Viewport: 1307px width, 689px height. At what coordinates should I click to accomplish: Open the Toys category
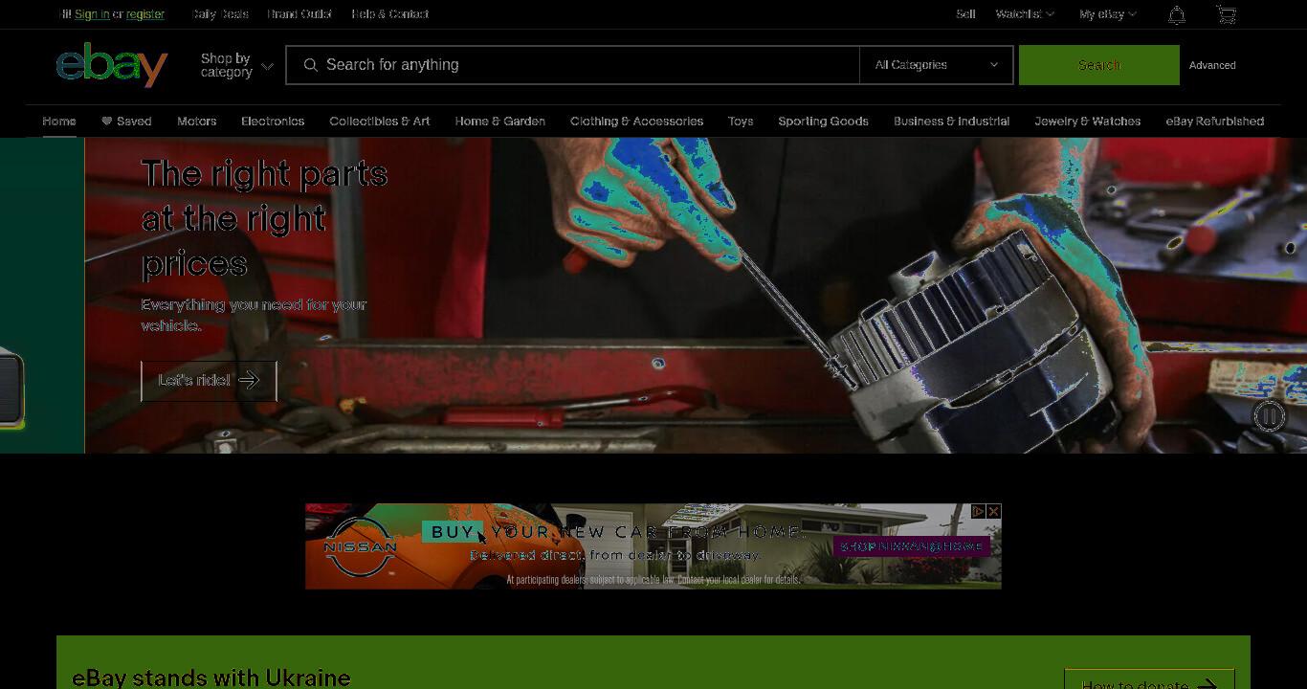(x=741, y=122)
